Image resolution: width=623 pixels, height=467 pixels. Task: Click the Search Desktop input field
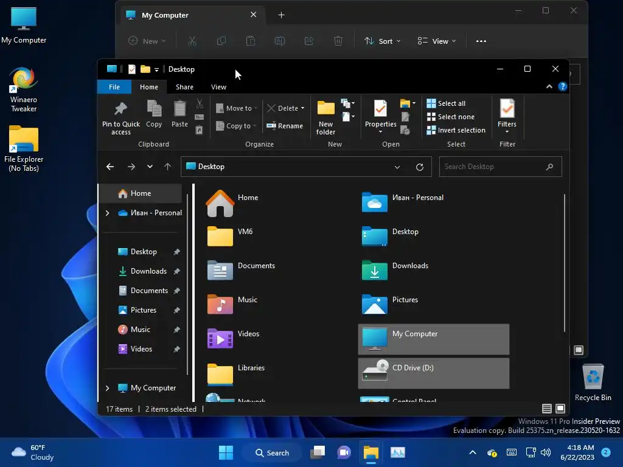click(500, 167)
